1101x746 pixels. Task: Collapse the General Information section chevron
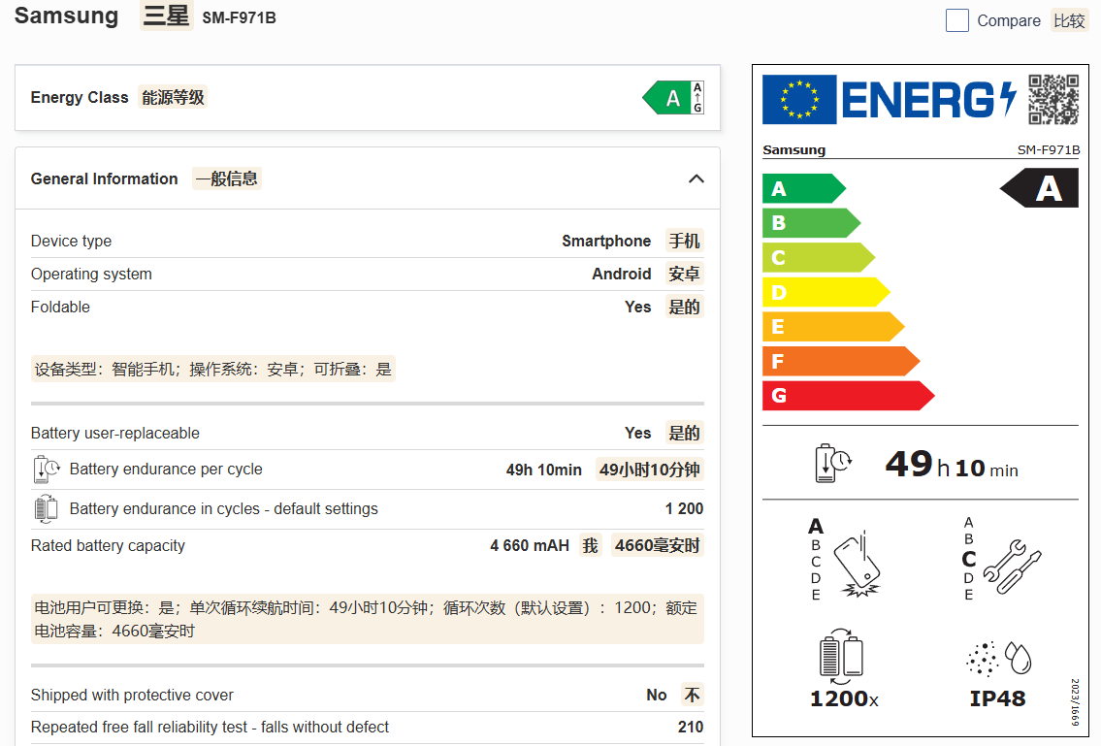696,179
